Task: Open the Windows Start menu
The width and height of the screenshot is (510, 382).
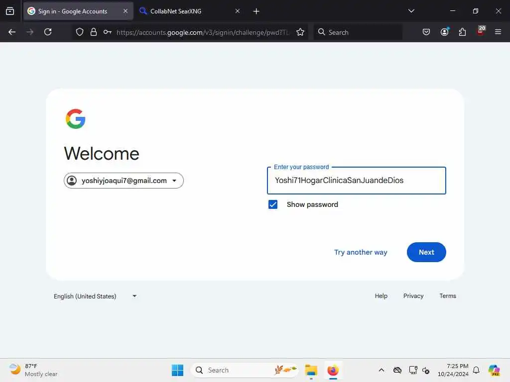Action: coord(178,370)
